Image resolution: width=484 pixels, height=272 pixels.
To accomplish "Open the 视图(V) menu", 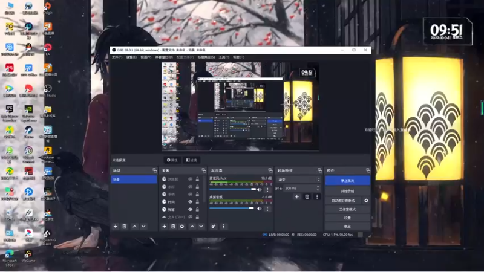I will click(x=146, y=57).
